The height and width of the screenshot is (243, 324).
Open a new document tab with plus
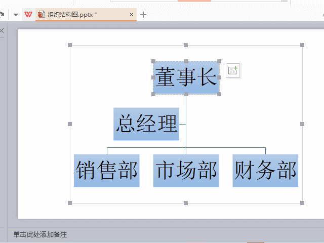click(x=143, y=15)
